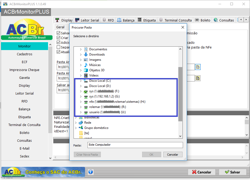Expand the Rede tree node

tap(76, 123)
